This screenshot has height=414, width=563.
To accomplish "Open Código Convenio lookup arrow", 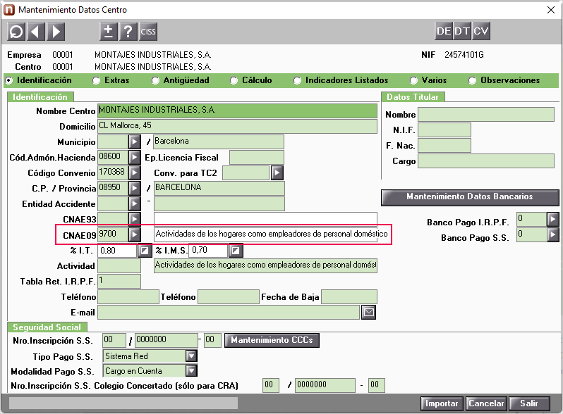I will click(x=135, y=172).
